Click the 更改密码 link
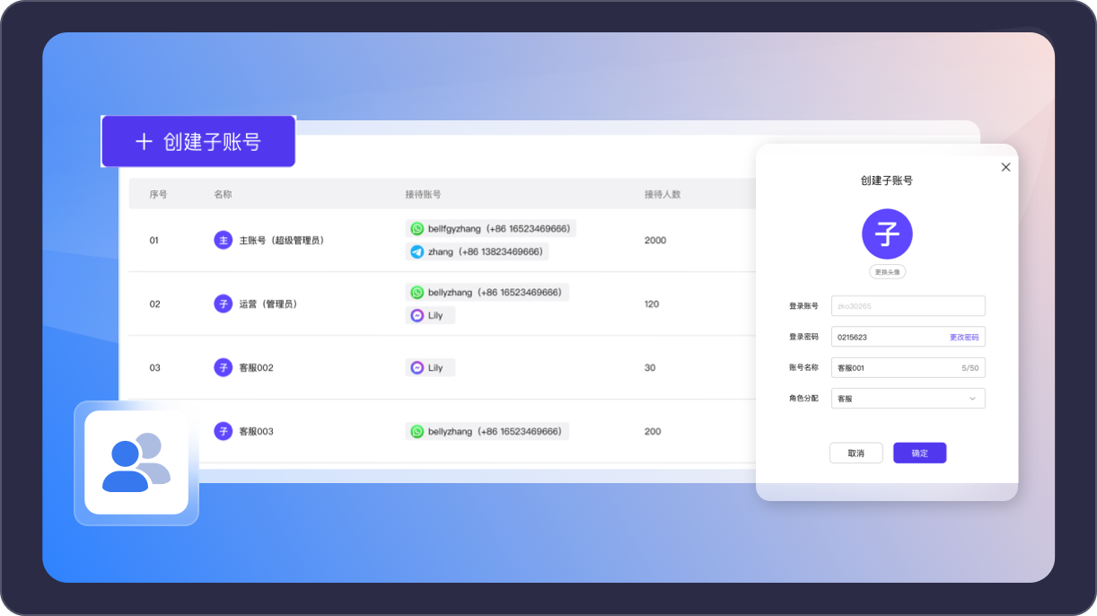The height and width of the screenshot is (616, 1097). coord(963,338)
